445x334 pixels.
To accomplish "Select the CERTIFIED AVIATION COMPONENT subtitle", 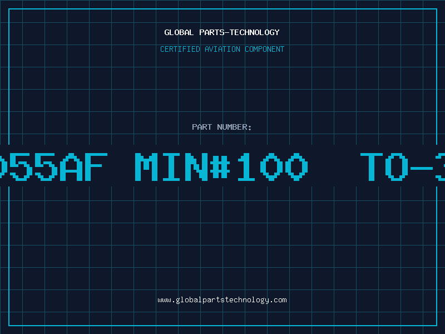I will click(222, 49).
